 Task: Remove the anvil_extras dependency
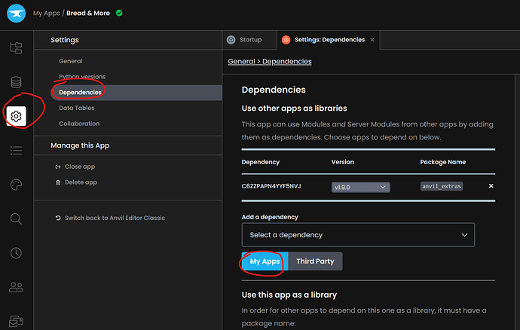coord(491,186)
